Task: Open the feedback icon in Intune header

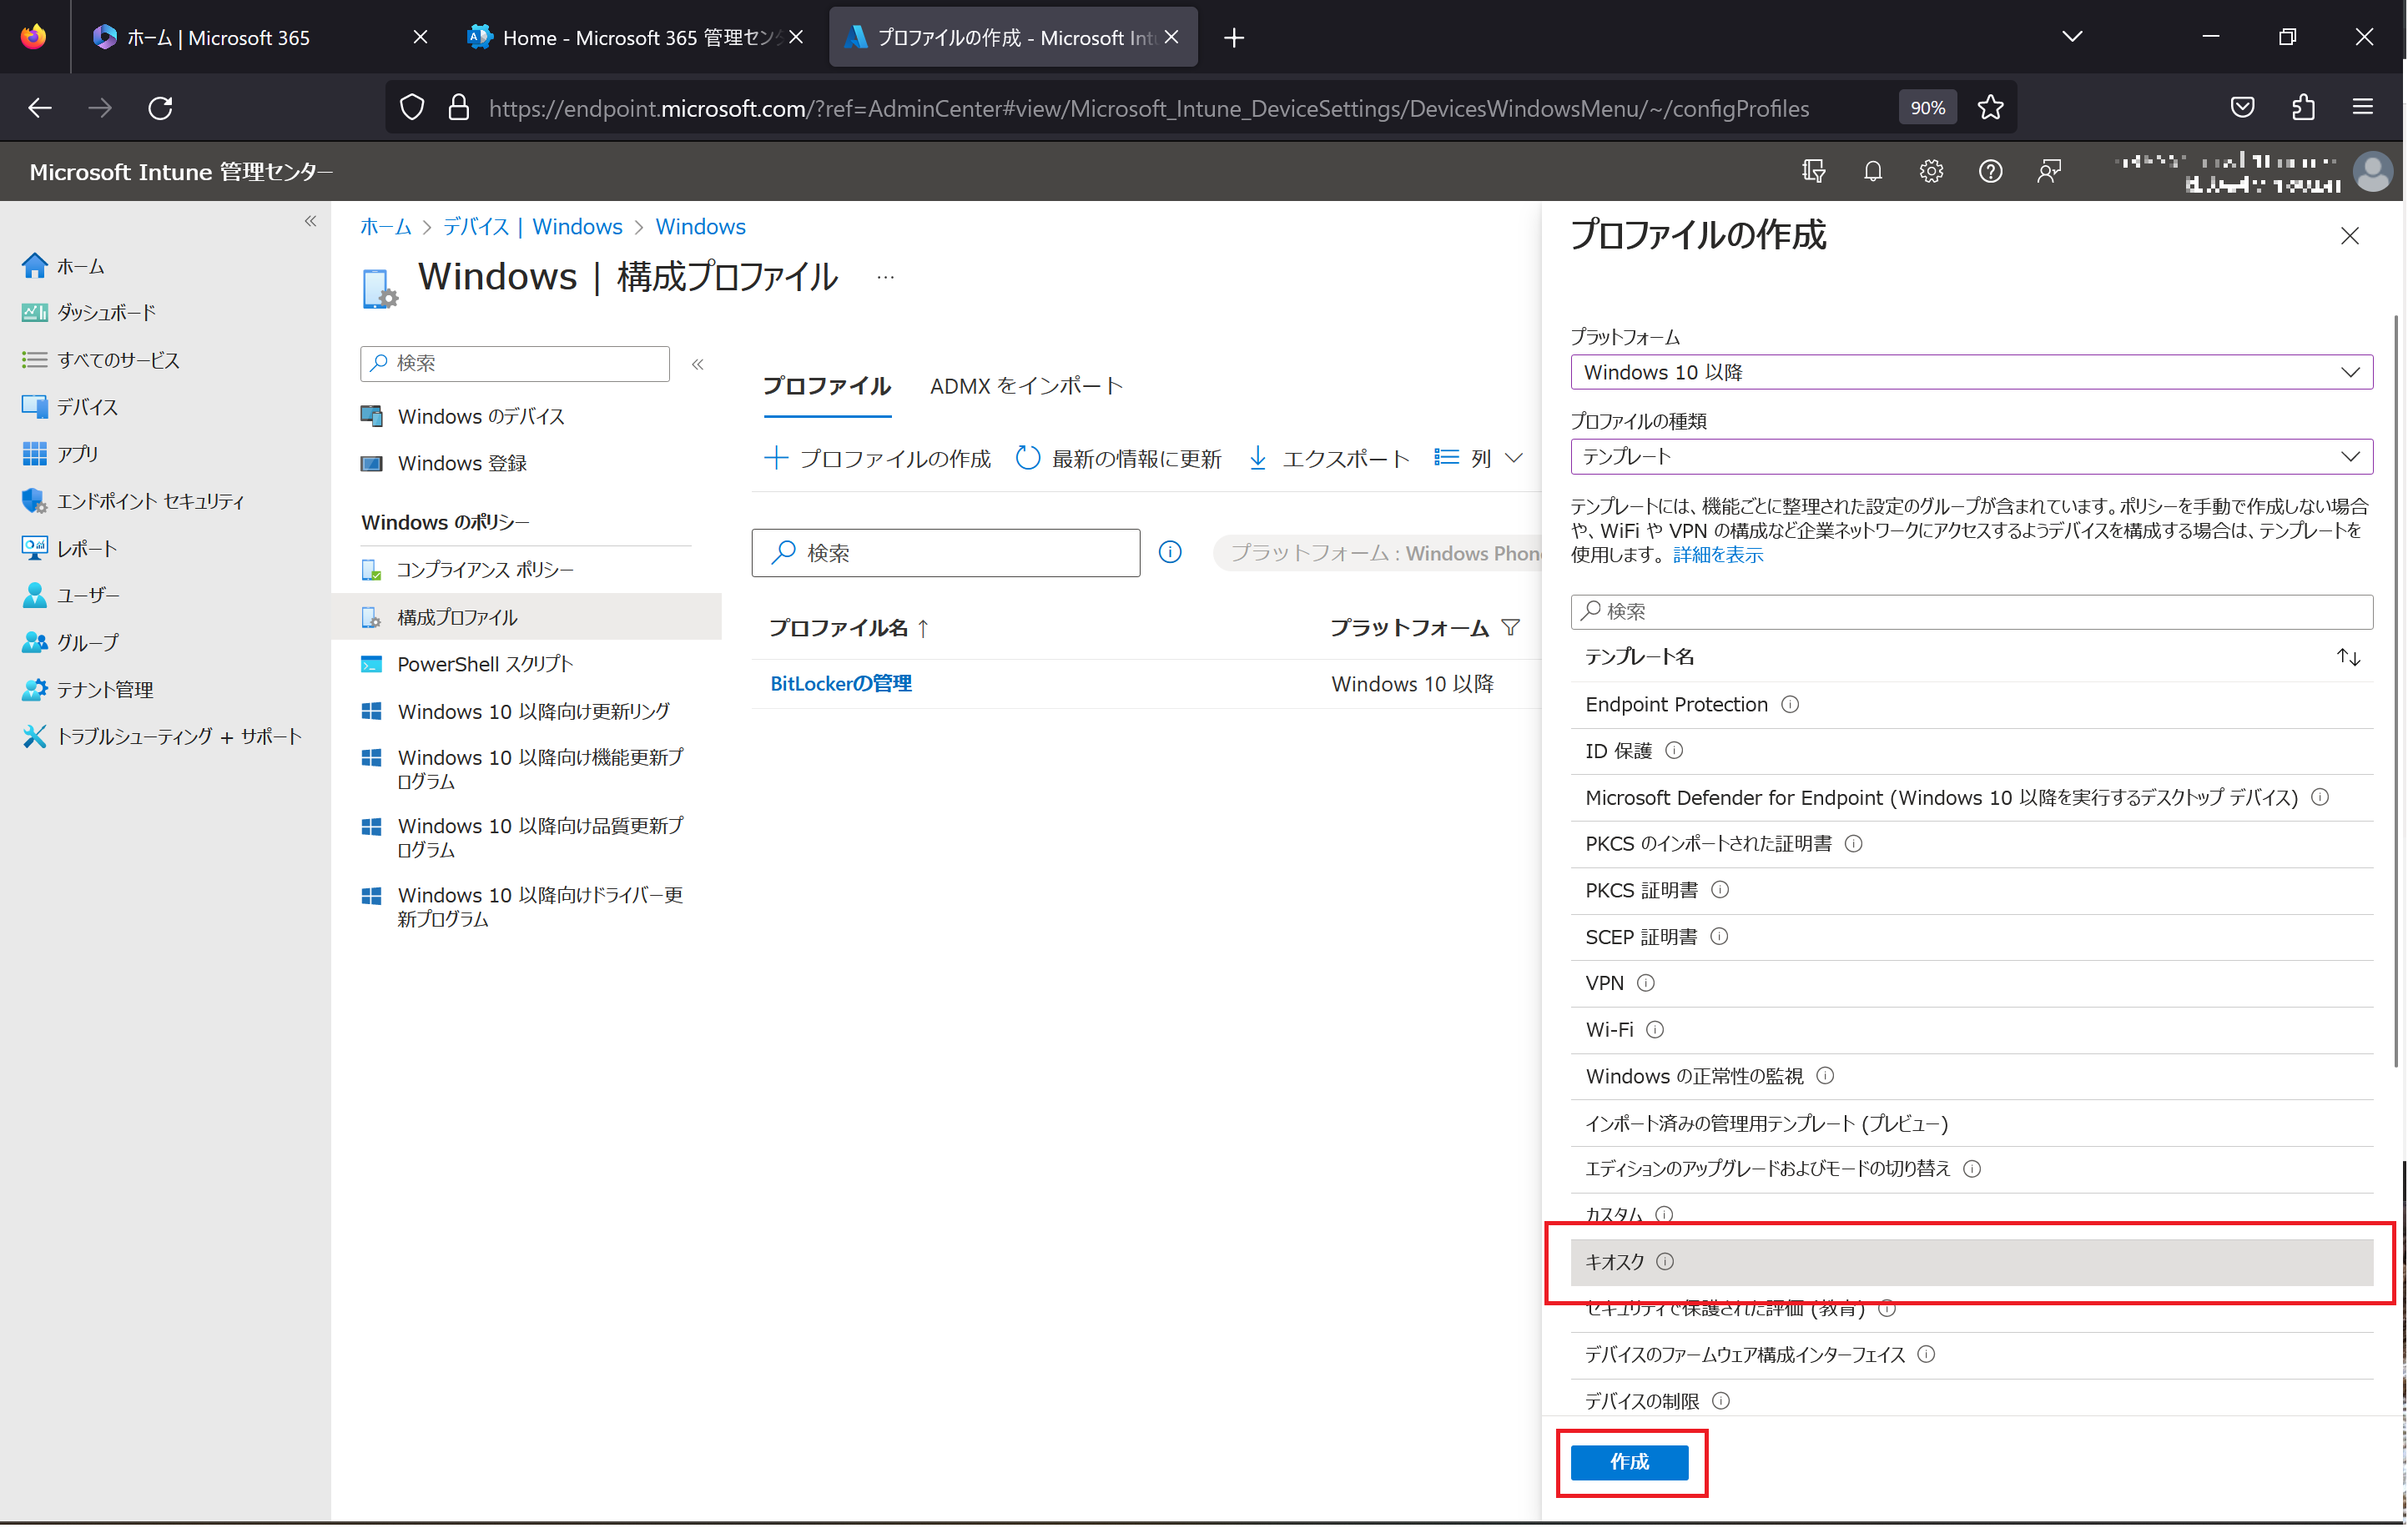Action: pos(2049,171)
